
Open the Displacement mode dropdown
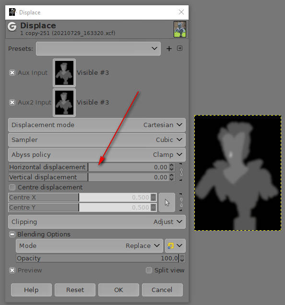coord(97,125)
